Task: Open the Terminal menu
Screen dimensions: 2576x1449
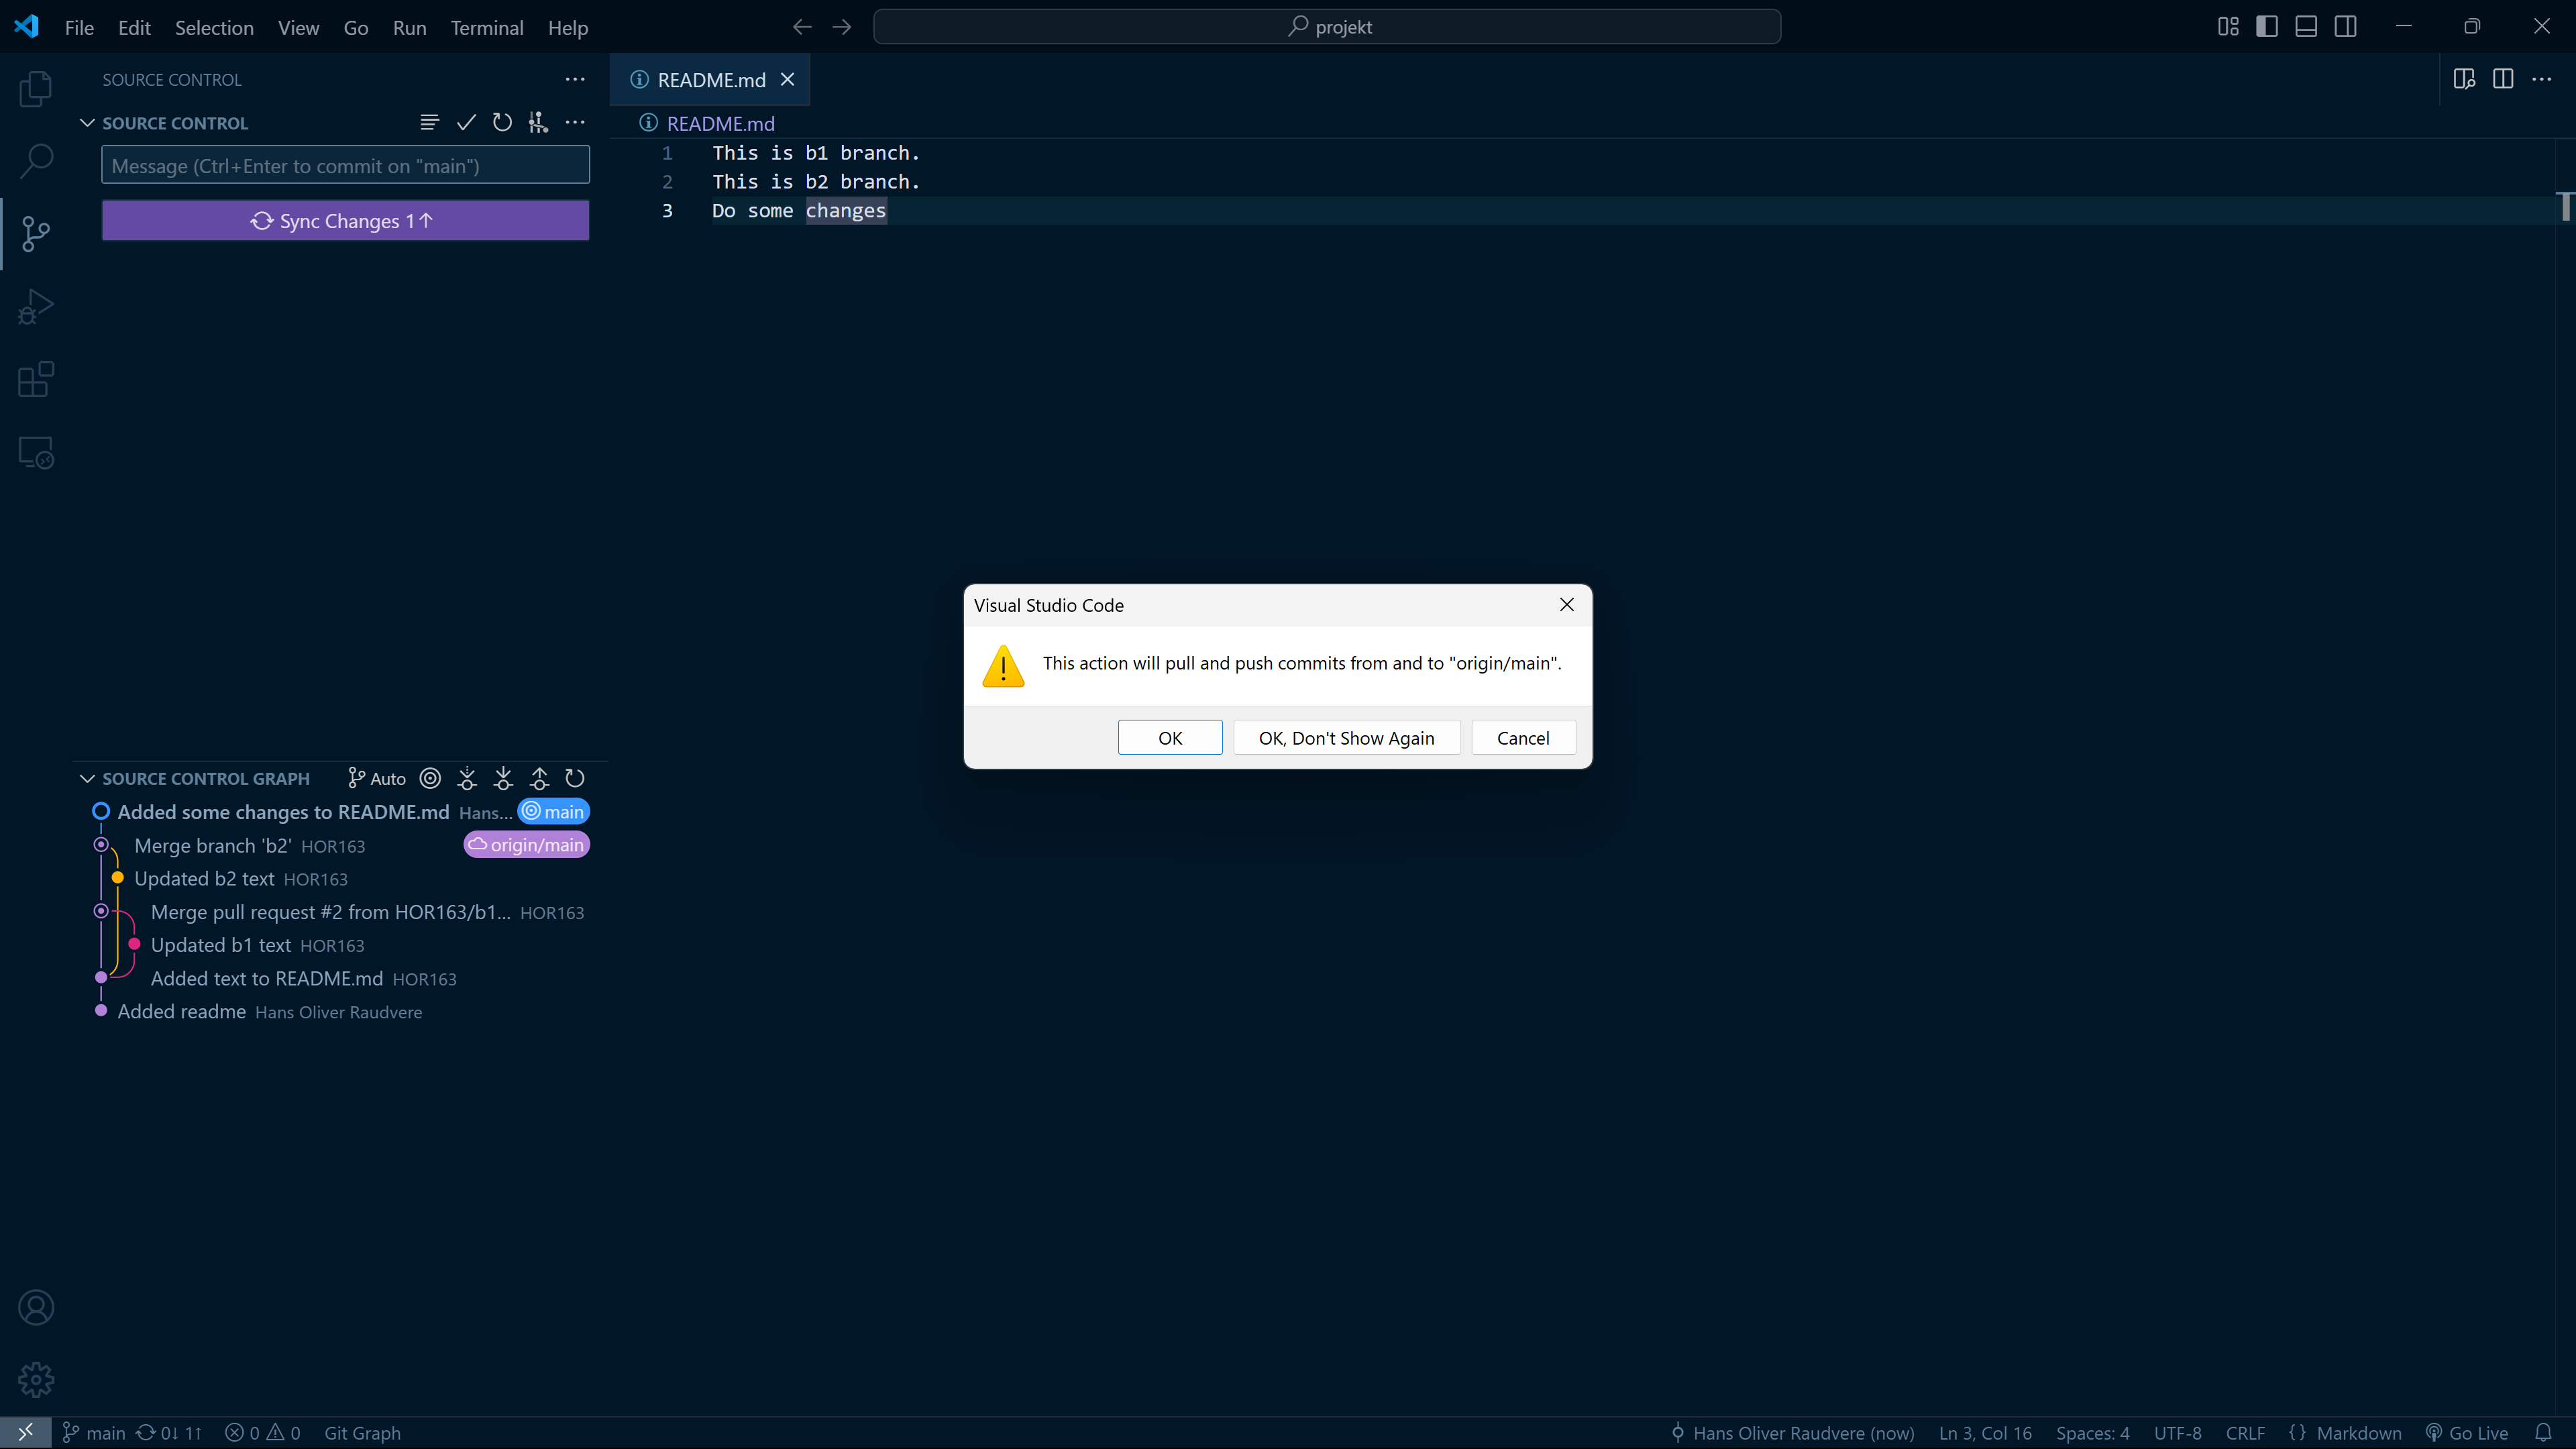Action: (487, 27)
